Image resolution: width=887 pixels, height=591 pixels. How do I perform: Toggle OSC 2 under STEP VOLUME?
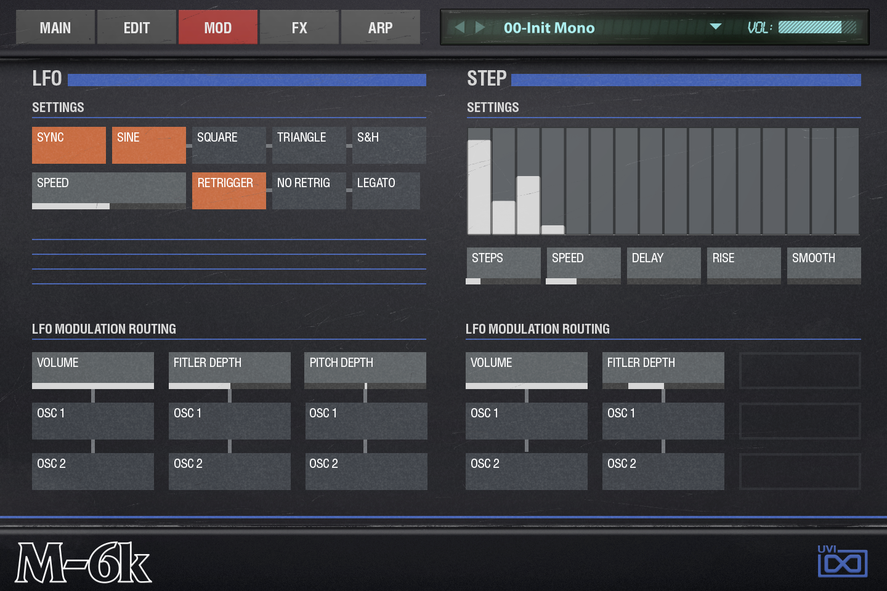click(527, 472)
